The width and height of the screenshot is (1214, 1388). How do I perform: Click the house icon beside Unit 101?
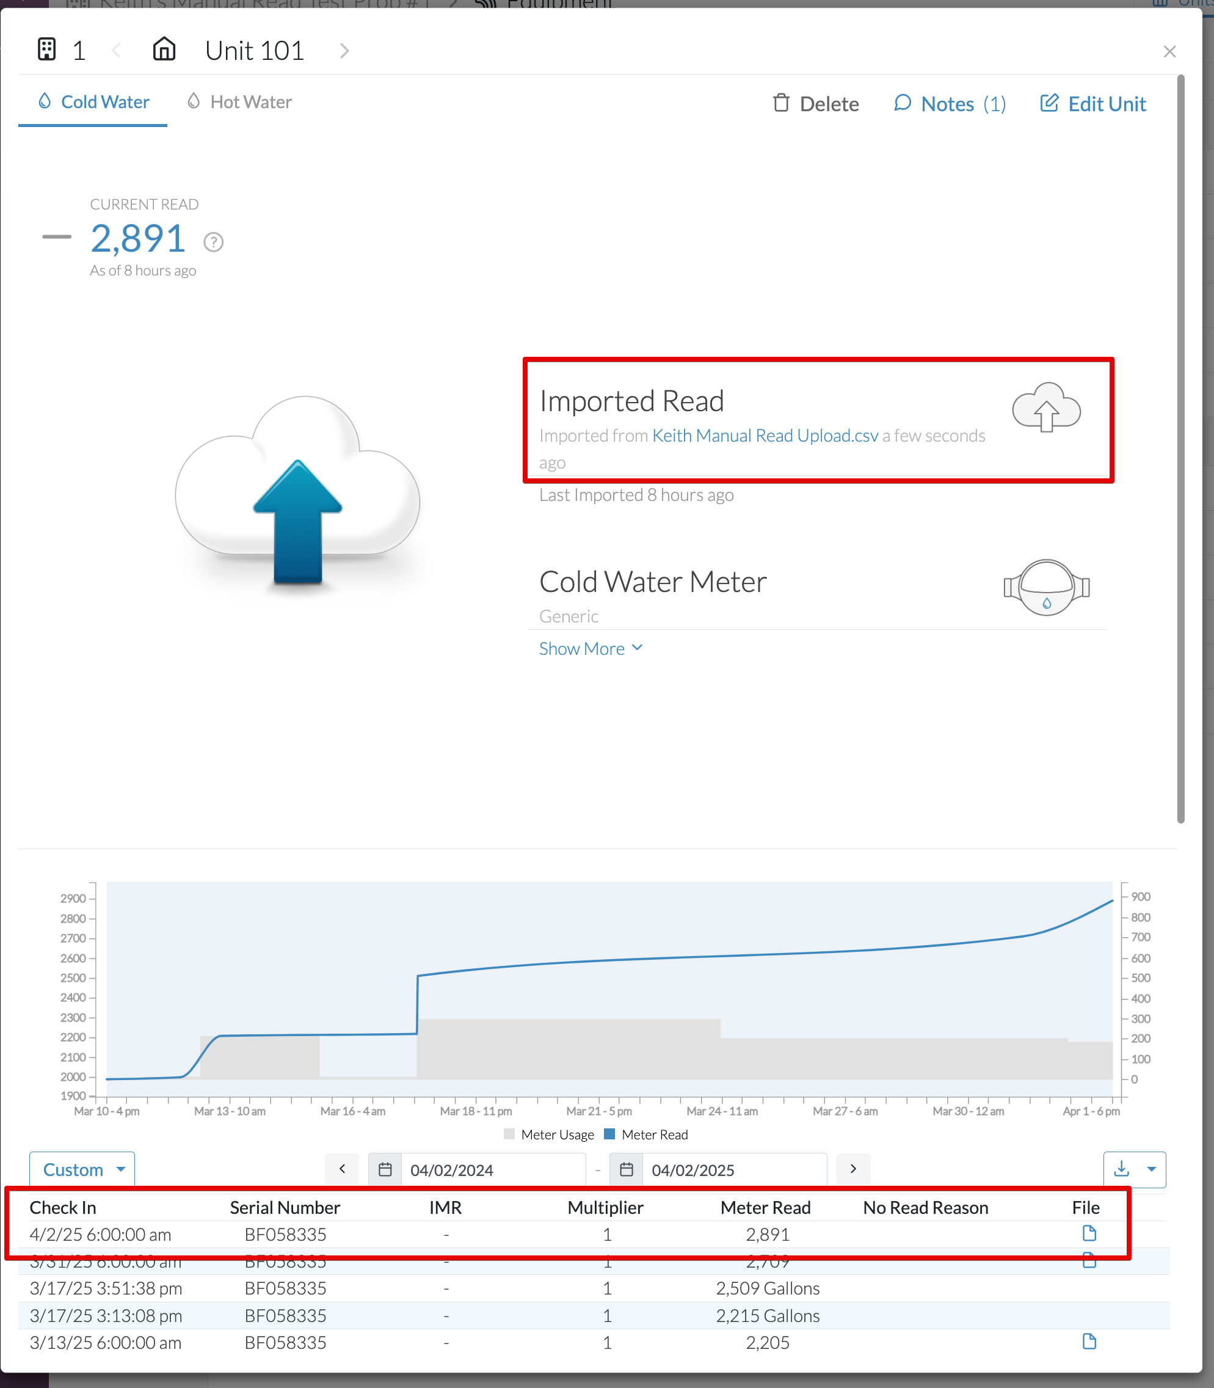pyautogui.click(x=164, y=49)
